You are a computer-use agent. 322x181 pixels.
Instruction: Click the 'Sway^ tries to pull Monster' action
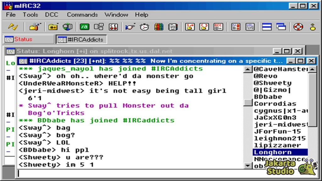pyautogui.click(x=104, y=109)
